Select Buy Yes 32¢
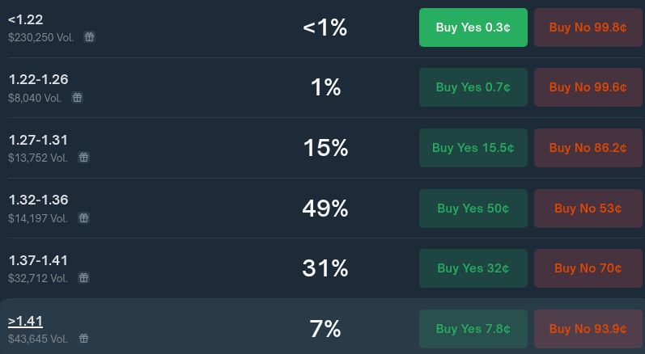 pyautogui.click(x=473, y=268)
